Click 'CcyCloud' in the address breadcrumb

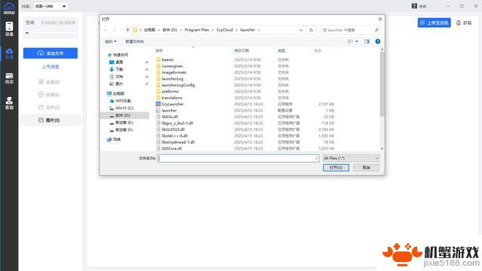click(x=224, y=30)
